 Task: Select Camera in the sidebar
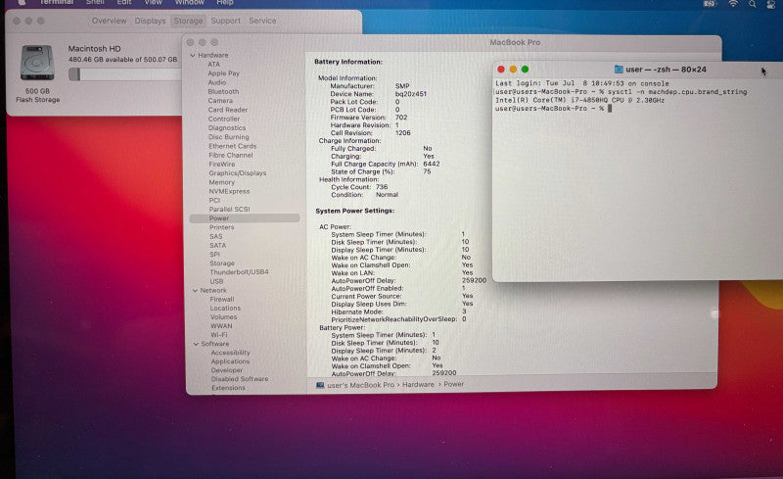220,101
